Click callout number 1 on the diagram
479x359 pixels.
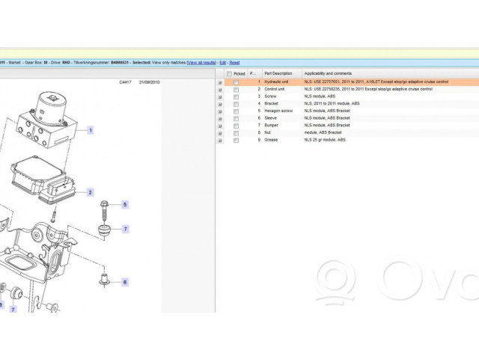pos(91,130)
